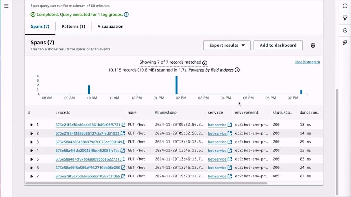Viewport: 351px width, 197px height.
Task: Click the environment column header
Action: point(247,112)
